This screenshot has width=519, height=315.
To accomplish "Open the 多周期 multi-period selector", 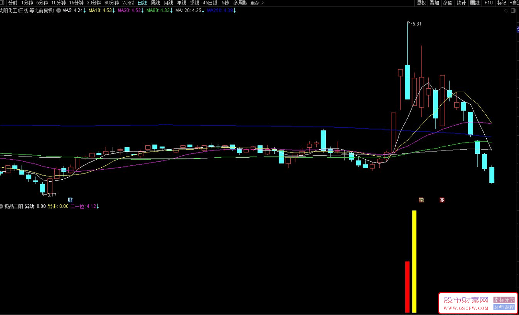I will [x=240, y=3].
